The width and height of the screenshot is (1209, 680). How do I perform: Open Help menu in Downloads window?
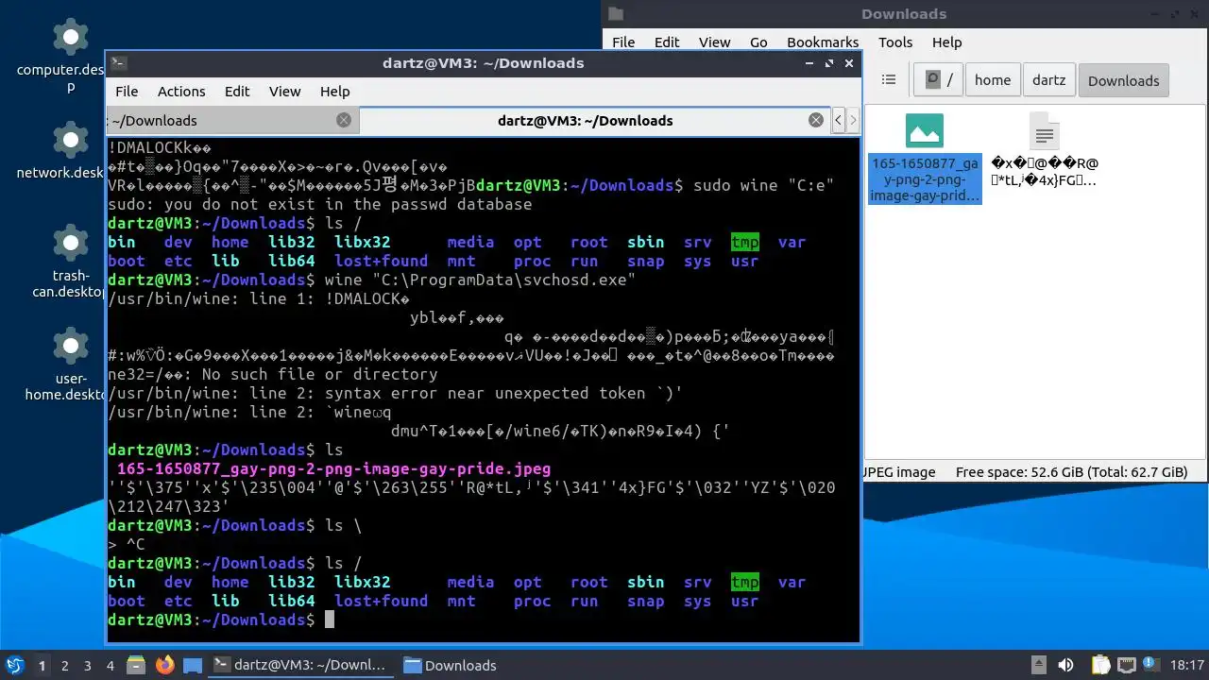(946, 42)
